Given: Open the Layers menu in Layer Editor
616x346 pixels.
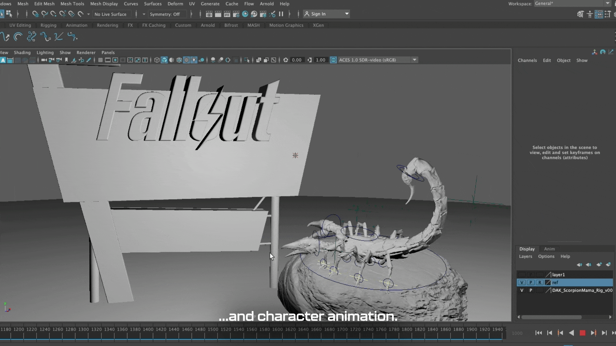Looking at the screenshot, I should [x=526, y=256].
